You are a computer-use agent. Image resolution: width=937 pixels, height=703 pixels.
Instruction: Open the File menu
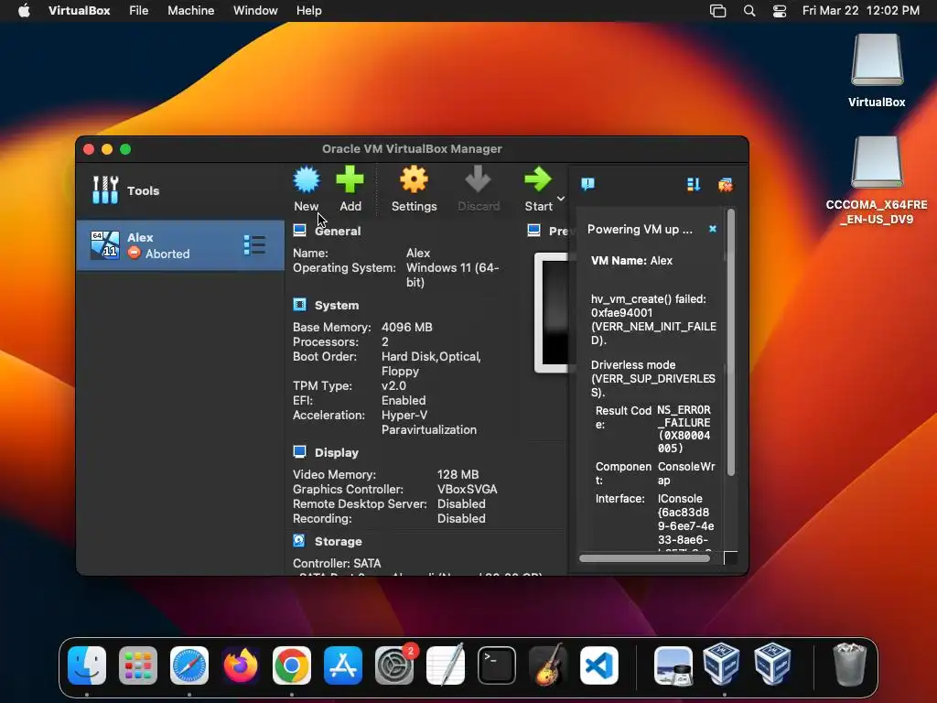pos(139,11)
